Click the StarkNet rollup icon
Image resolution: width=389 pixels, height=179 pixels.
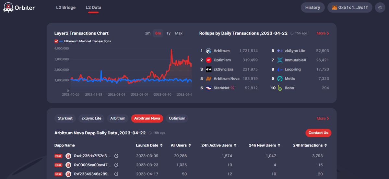coord(208,88)
